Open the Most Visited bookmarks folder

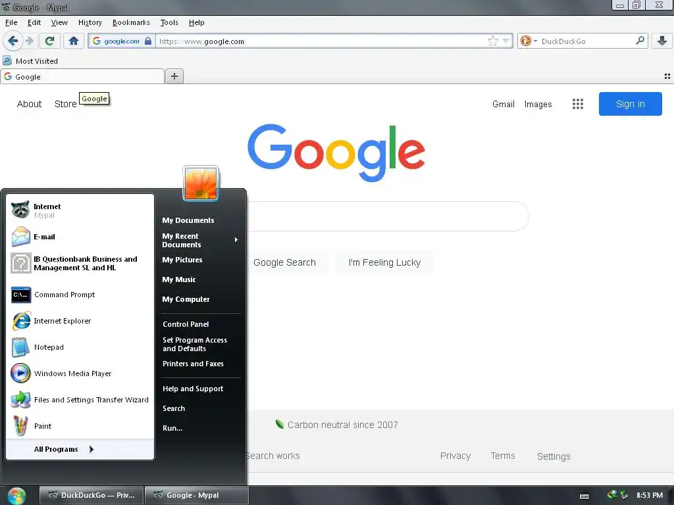[30, 61]
